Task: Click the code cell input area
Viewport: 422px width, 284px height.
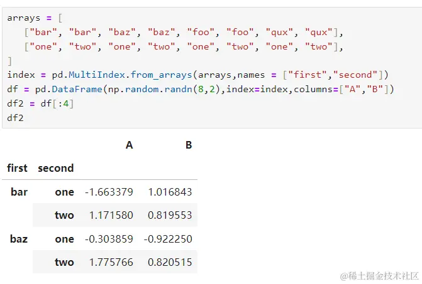Action: pos(212,68)
